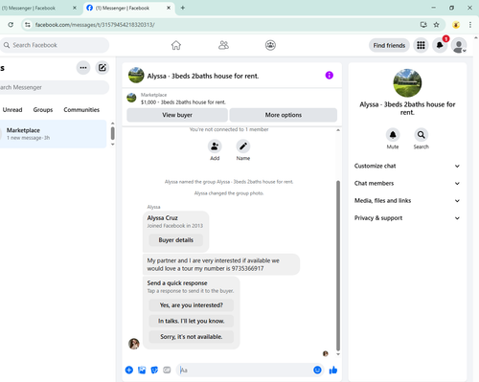Screen dimensions: 479x382
Task: Select the Groups filter tab in Messenger
Action: [43, 110]
